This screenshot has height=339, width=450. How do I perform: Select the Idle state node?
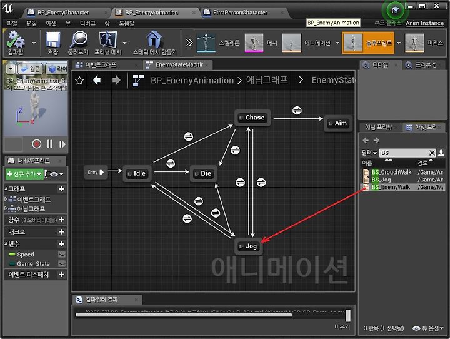[x=137, y=173]
